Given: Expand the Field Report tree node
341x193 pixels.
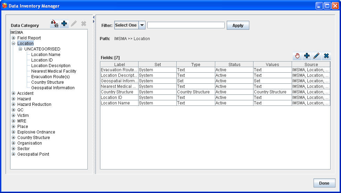Looking at the screenshot, I should [14, 38].
